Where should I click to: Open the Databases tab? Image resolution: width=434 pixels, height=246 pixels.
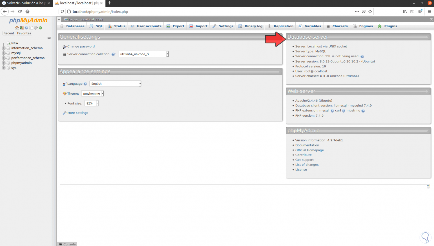pos(72,26)
